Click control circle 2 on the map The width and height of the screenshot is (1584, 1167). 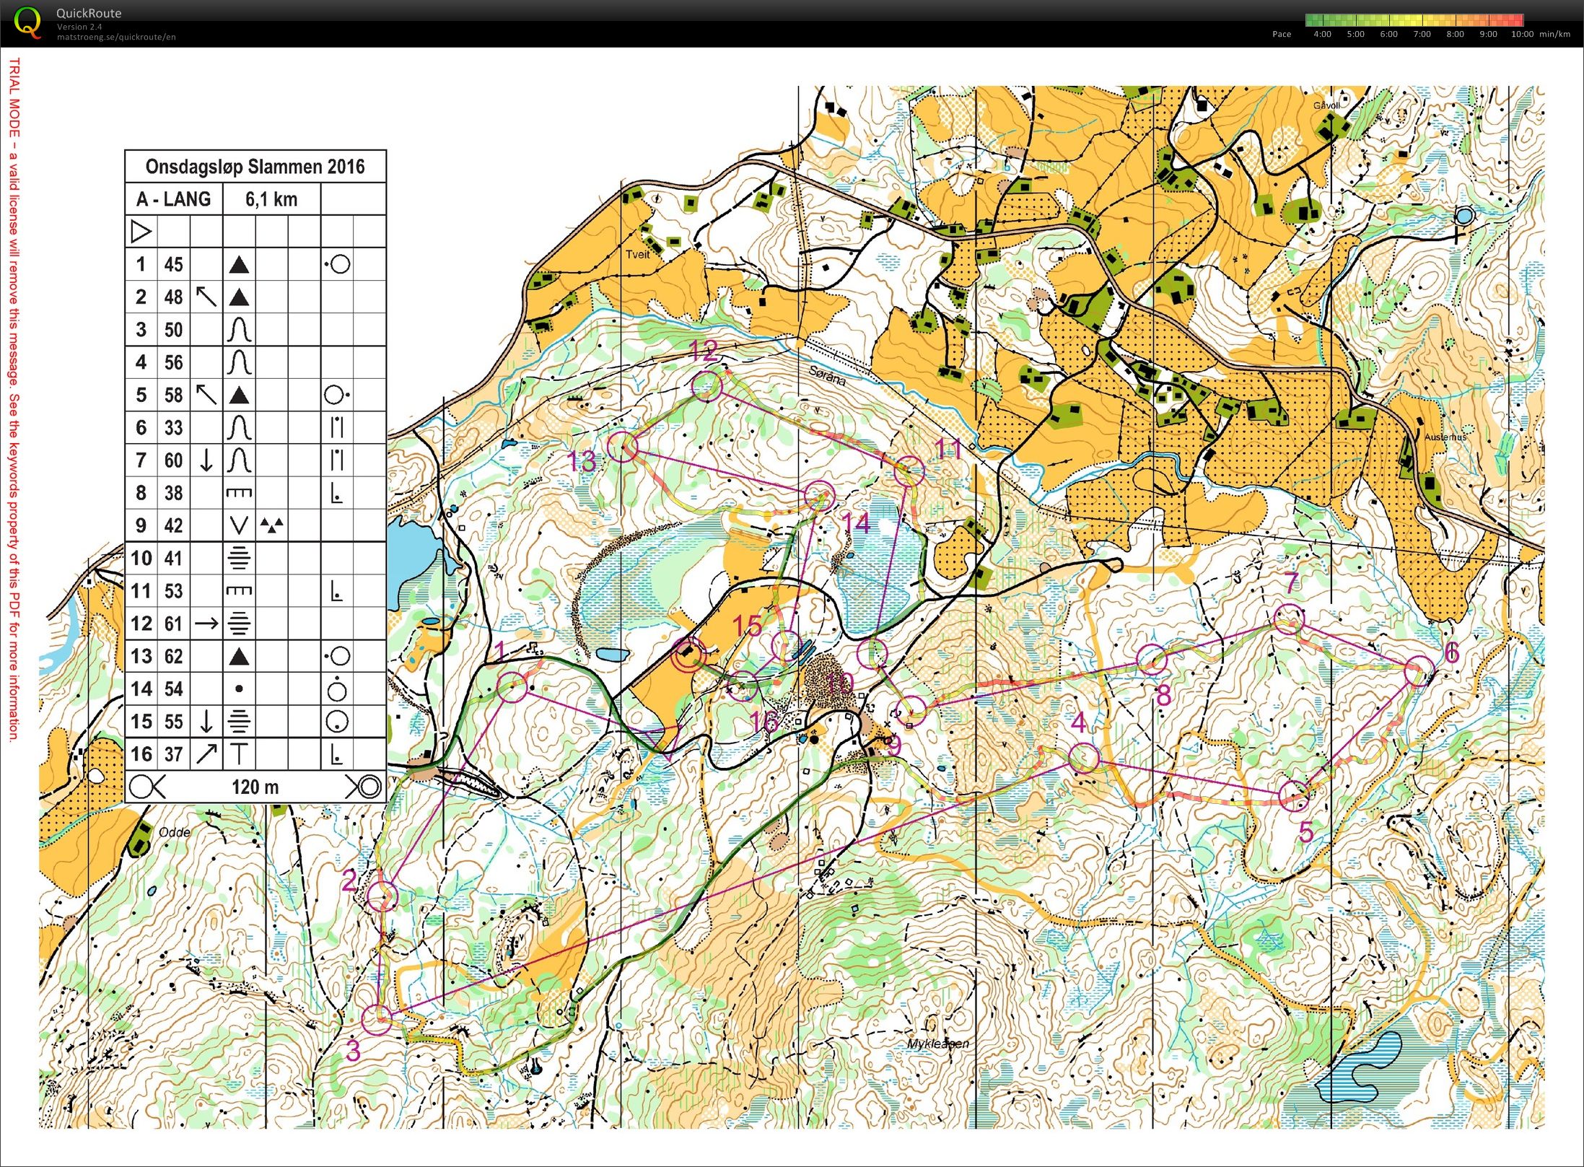click(x=382, y=896)
